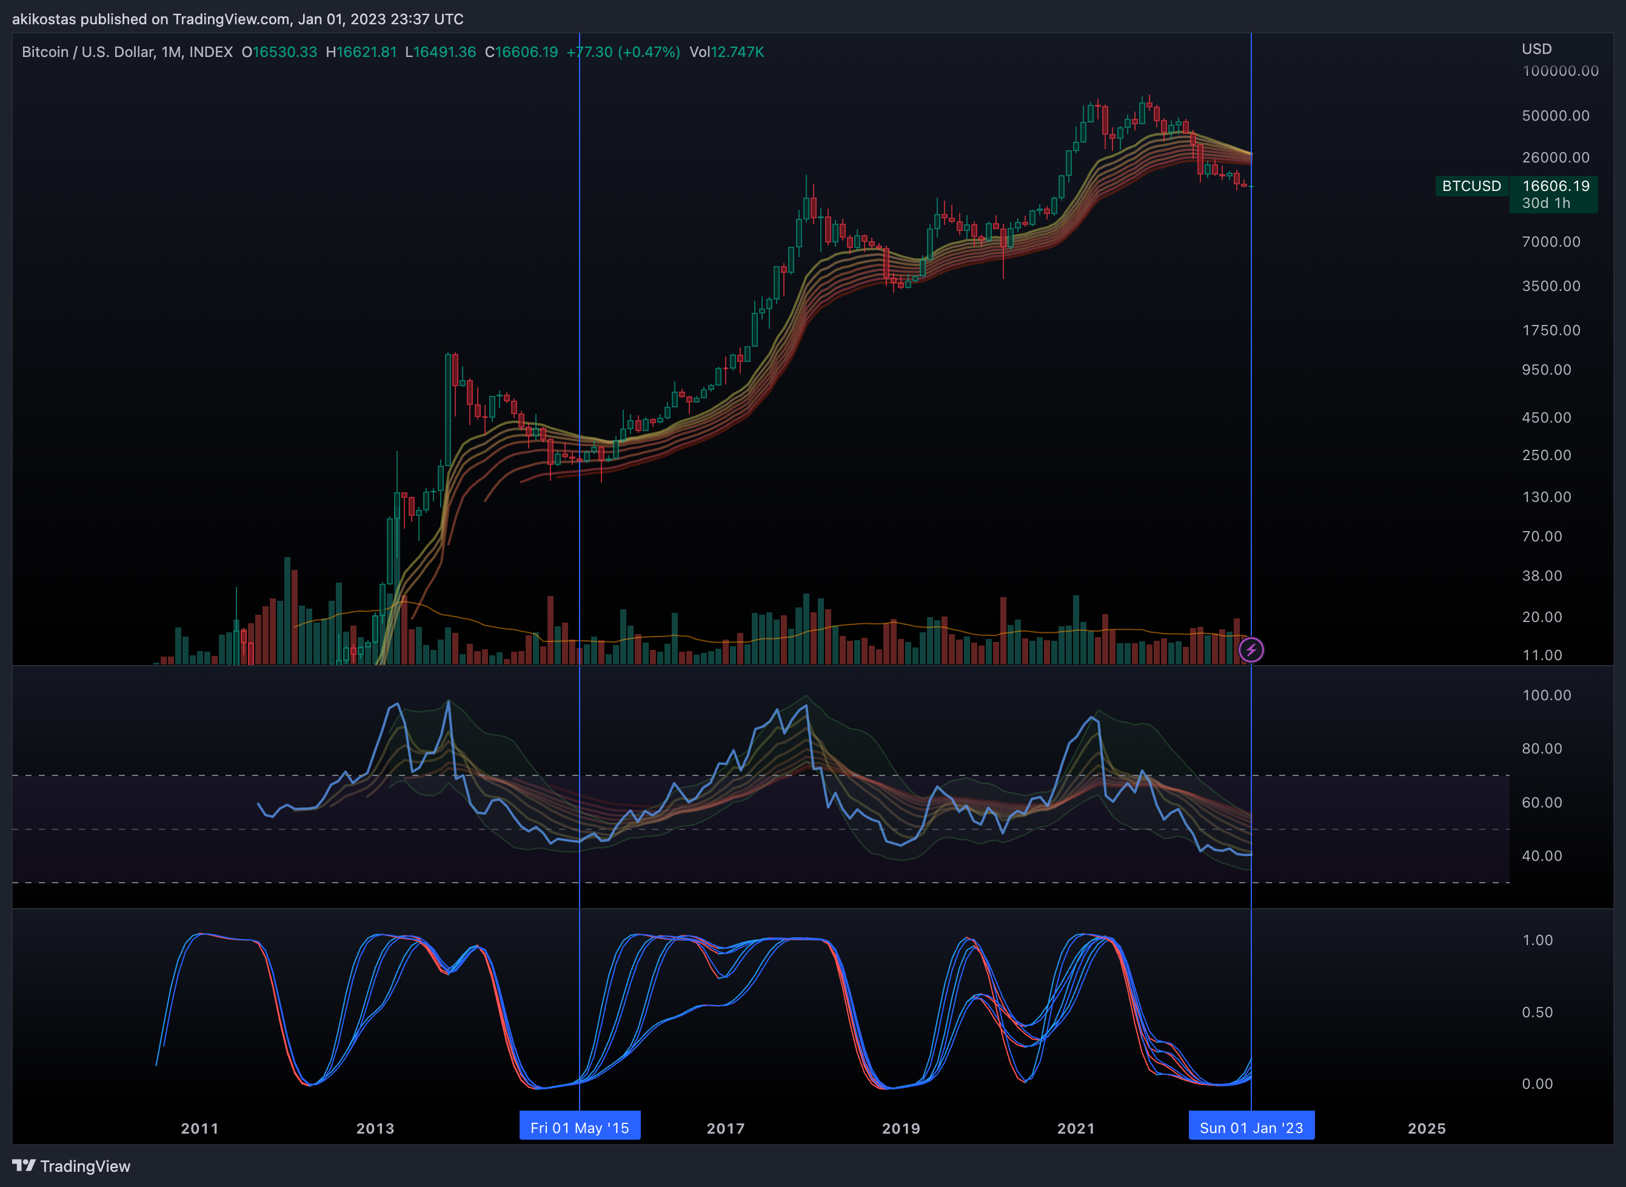Click the 1750.00 price axis label

(x=1551, y=330)
